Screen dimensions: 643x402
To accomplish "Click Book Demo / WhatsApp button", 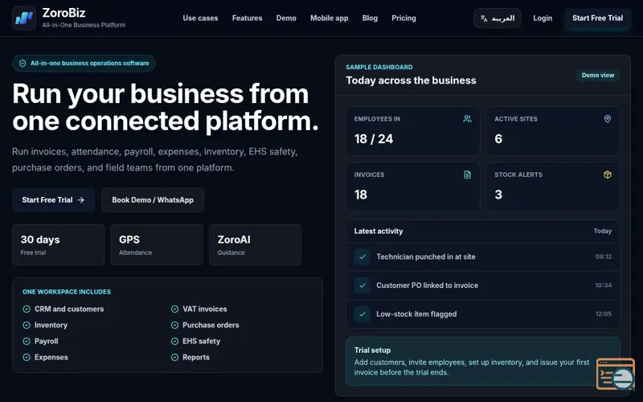I will [x=153, y=199].
